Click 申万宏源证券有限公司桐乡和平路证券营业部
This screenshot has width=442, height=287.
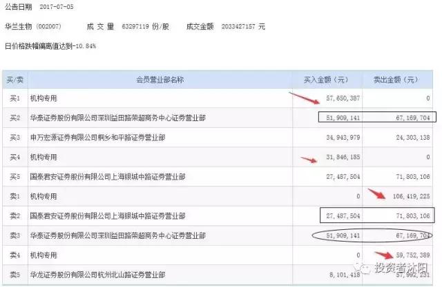pos(97,138)
